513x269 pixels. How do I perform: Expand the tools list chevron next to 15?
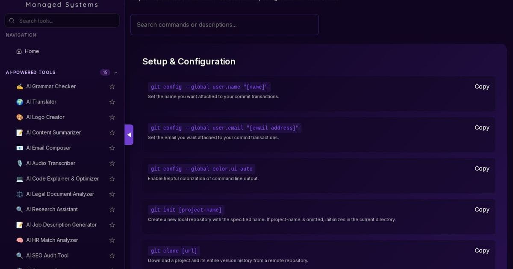tap(115, 72)
